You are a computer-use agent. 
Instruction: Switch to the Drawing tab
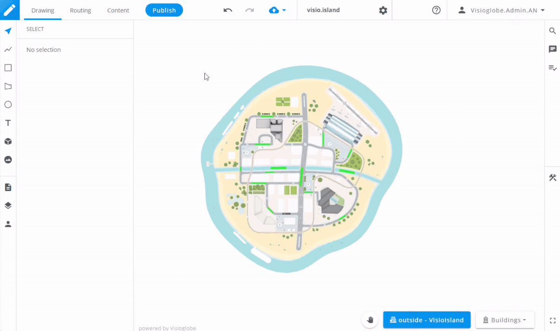43,10
